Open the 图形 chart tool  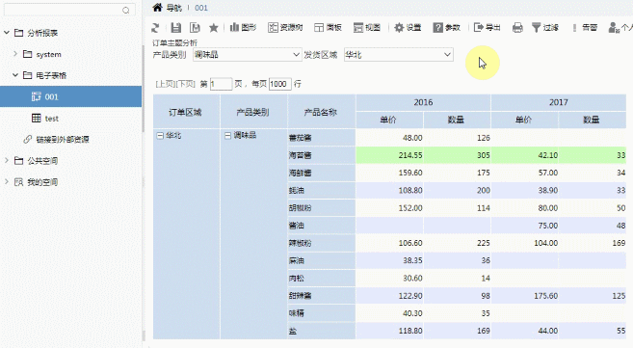243,27
